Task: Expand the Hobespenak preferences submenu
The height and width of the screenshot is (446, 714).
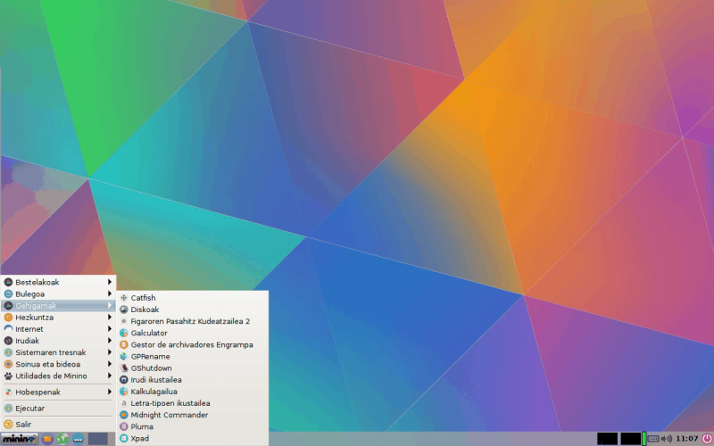Action: pos(58,392)
